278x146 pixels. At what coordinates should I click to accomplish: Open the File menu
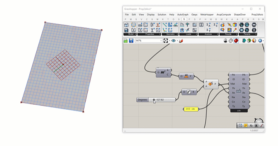(127, 15)
